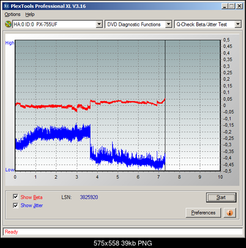This screenshot has width=246, height=248.
Task: Click the High label on graph axis
Action: 10,43
